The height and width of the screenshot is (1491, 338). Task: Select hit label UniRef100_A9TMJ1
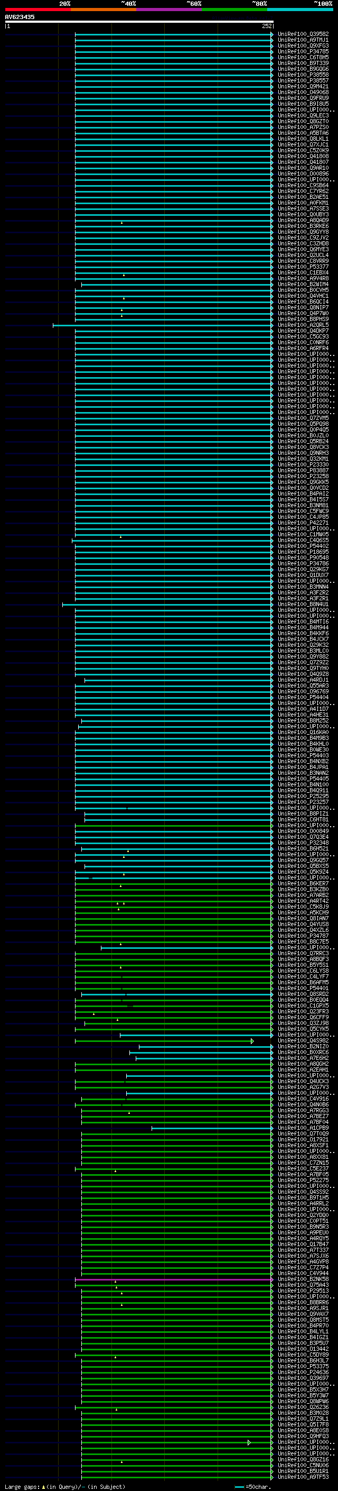point(303,40)
